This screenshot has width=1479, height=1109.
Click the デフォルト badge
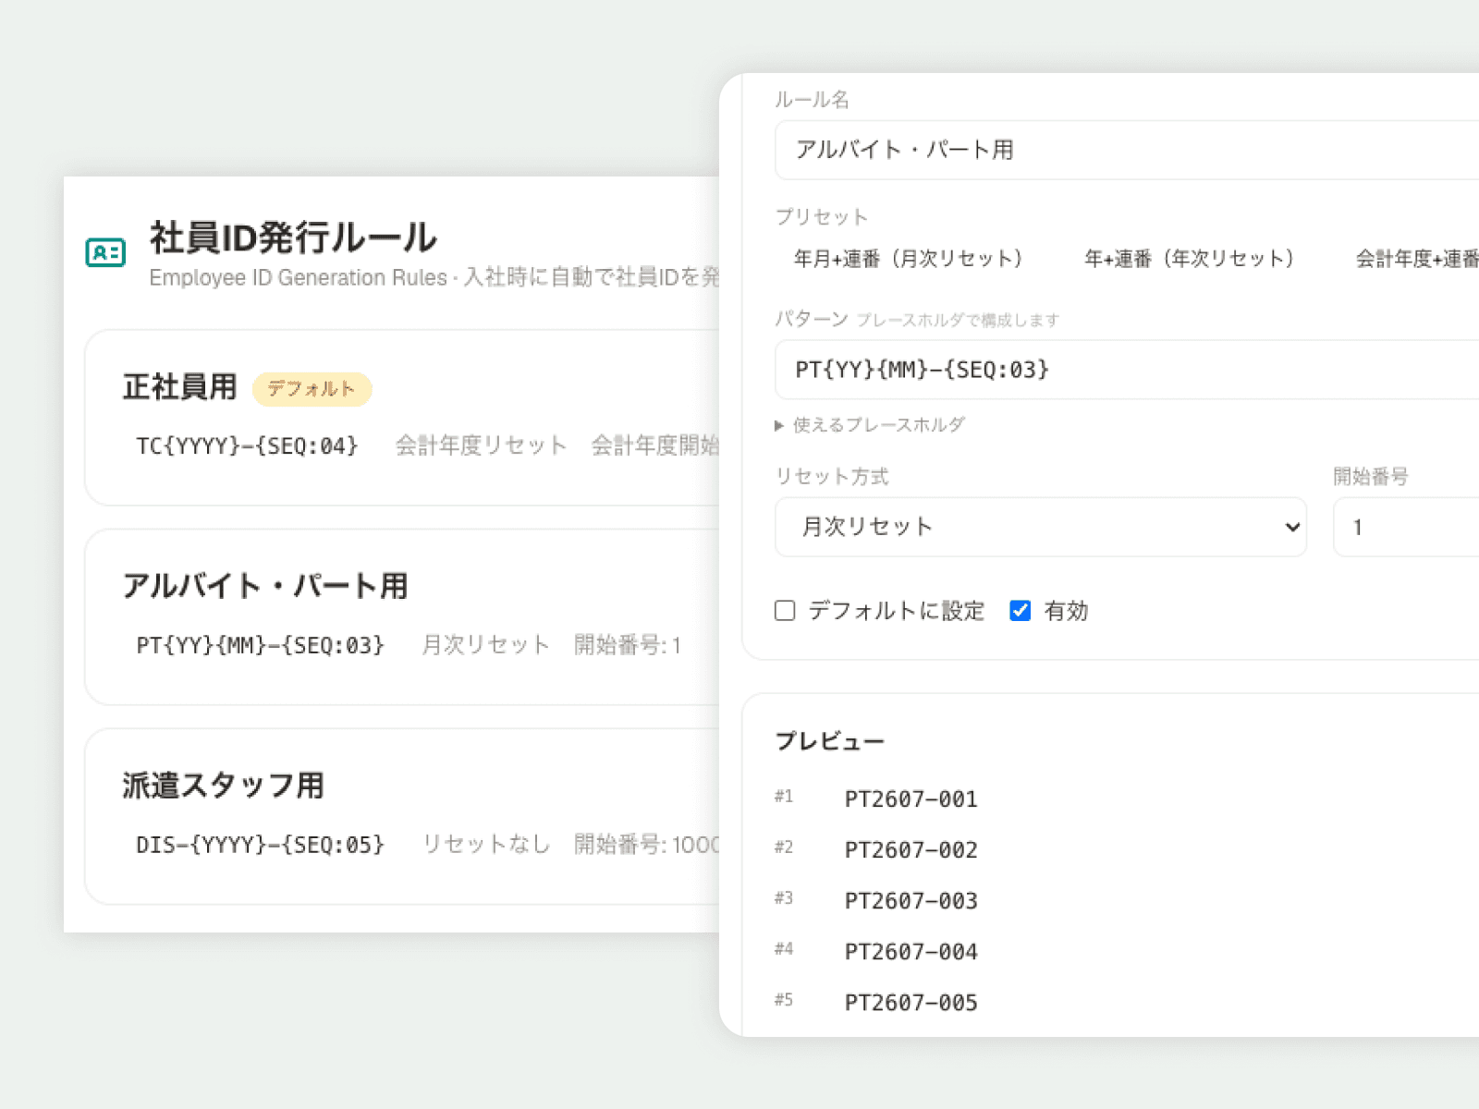pos(312,389)
